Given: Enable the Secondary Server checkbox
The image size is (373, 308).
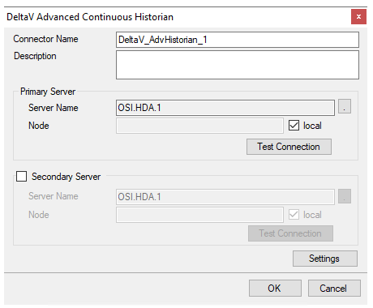Looking at the screenshot, I should click(21, 177).
